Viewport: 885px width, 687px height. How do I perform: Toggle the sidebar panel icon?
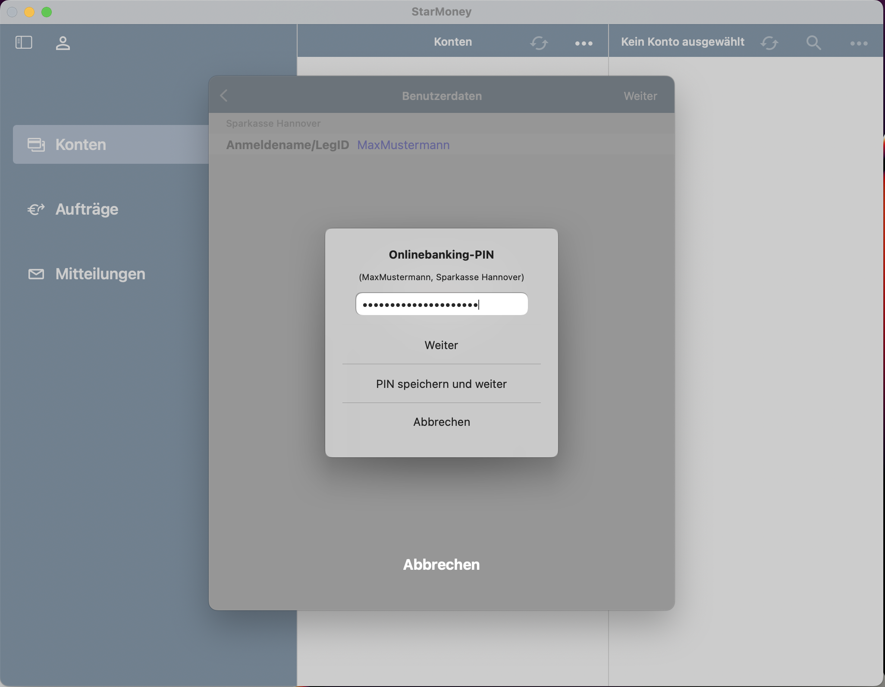click(x=24, y=42)
